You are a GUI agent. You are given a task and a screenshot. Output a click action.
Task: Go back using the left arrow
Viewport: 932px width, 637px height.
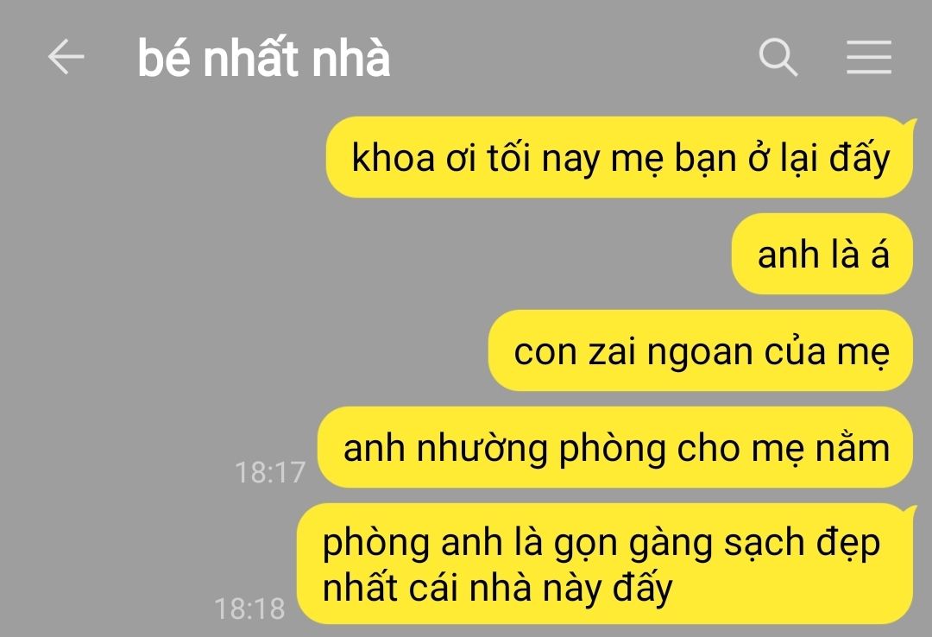[x=66, y=57]
